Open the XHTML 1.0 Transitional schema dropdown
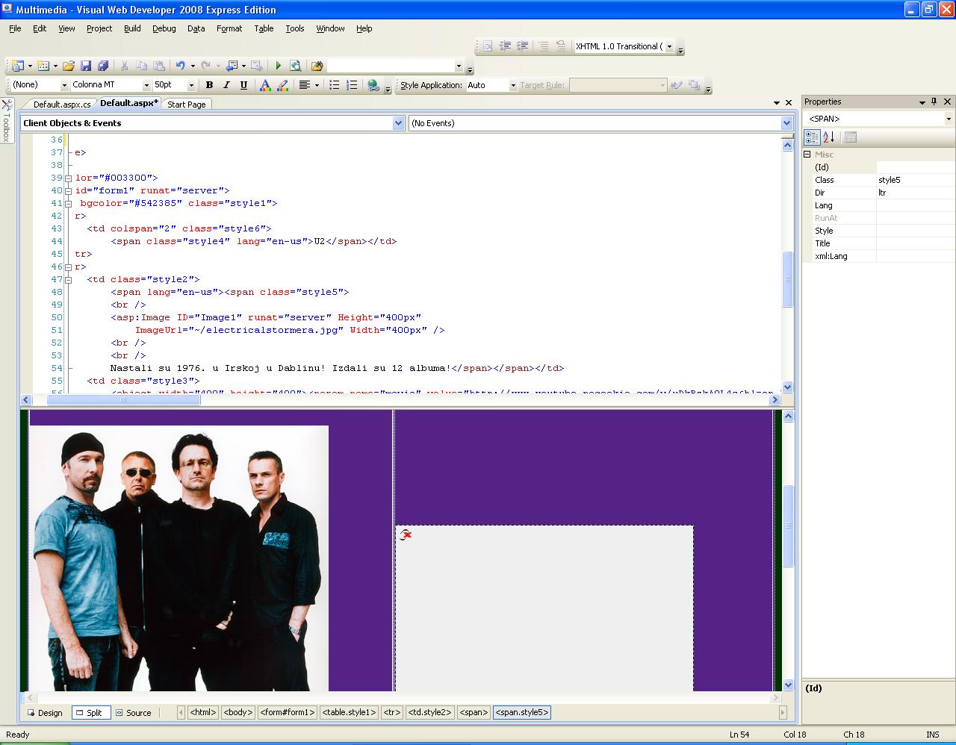The width and height of the screenshot is (956, 745). (x=669, y=46)
